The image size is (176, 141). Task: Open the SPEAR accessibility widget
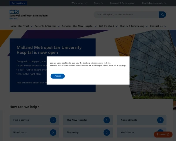pyautogui.click(x=163, y=135)
